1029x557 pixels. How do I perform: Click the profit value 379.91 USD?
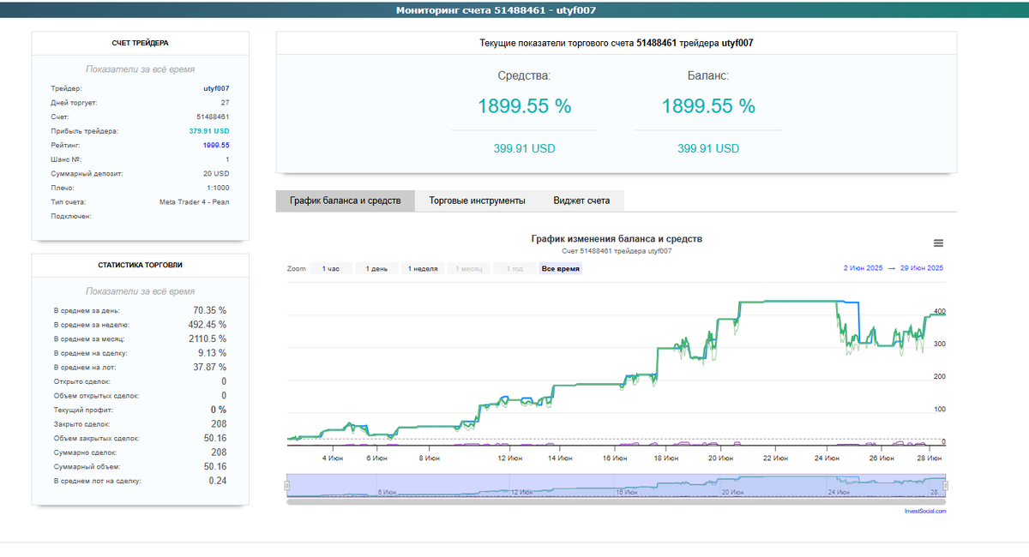(208, 130)
